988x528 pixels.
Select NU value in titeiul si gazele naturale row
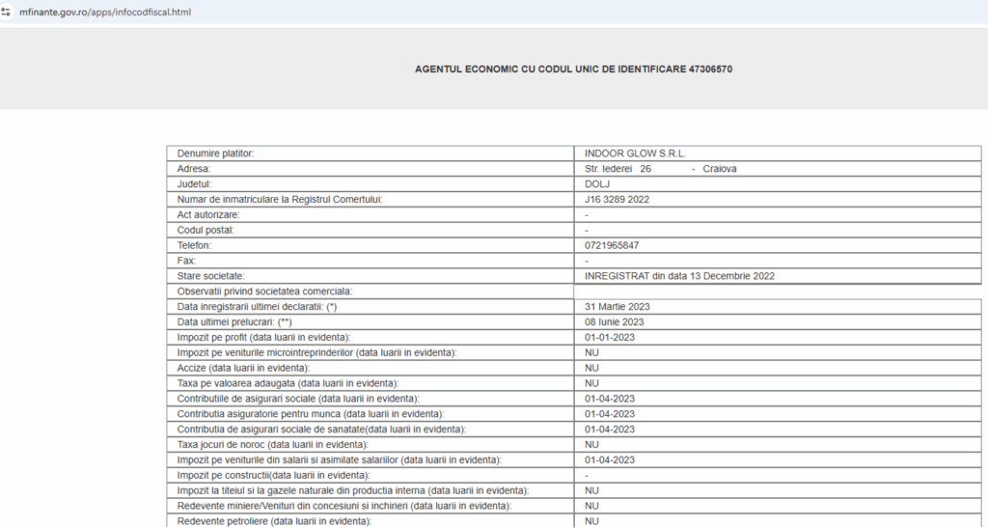591,490
